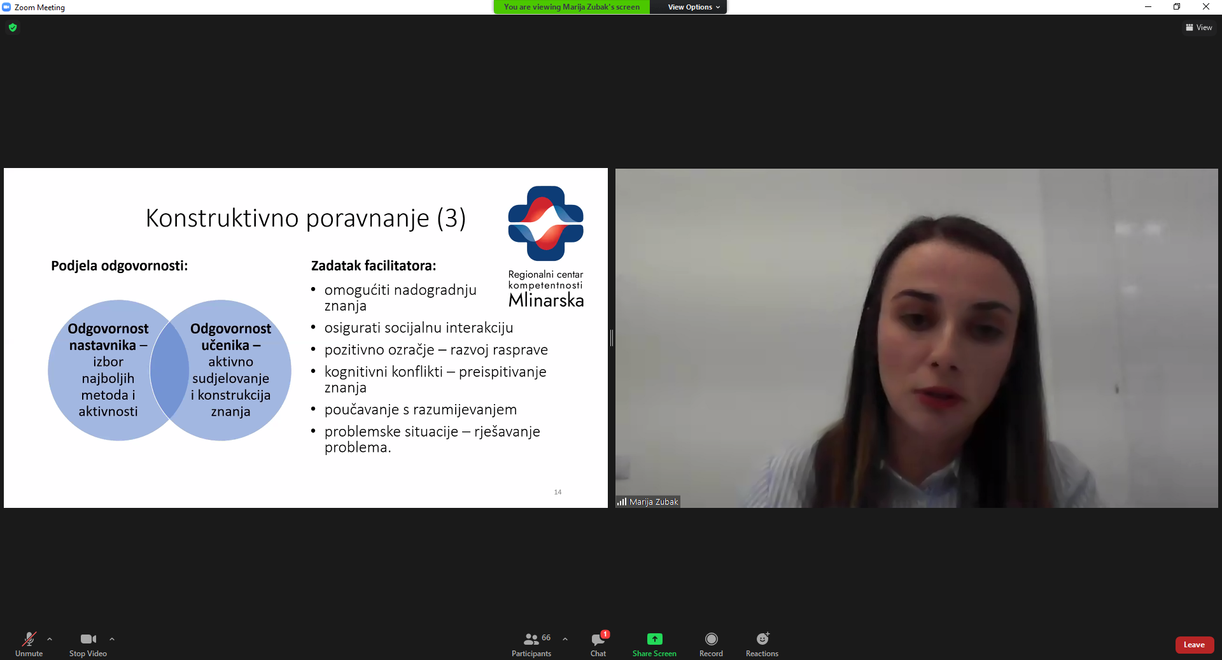Toggle the signal strength indicator on Marija's video
The width and height of the screenshot is (1222, 660).
tap(621, 502)
